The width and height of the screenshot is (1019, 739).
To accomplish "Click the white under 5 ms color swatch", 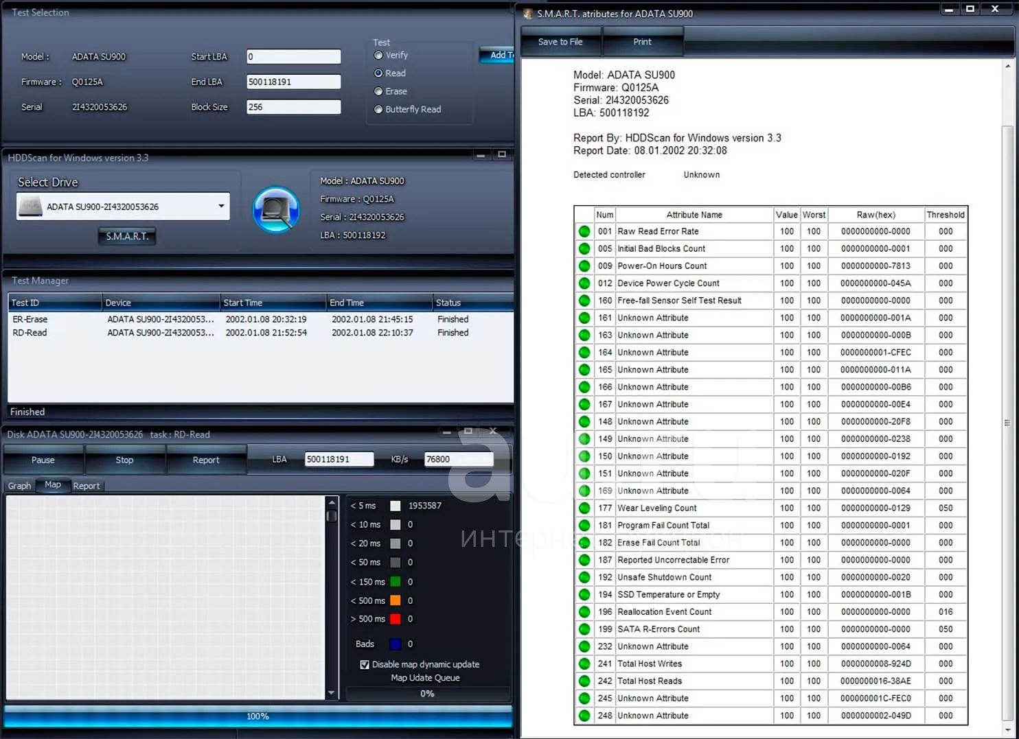I will tap(396, 506).
